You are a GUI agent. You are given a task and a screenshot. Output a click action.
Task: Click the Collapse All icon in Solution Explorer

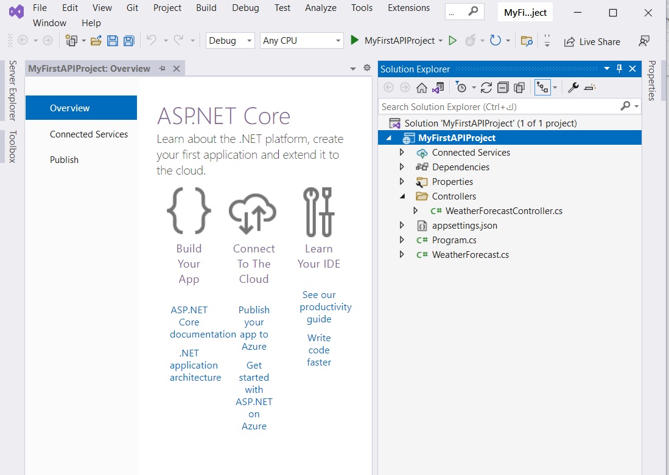[x=503, y=88]
